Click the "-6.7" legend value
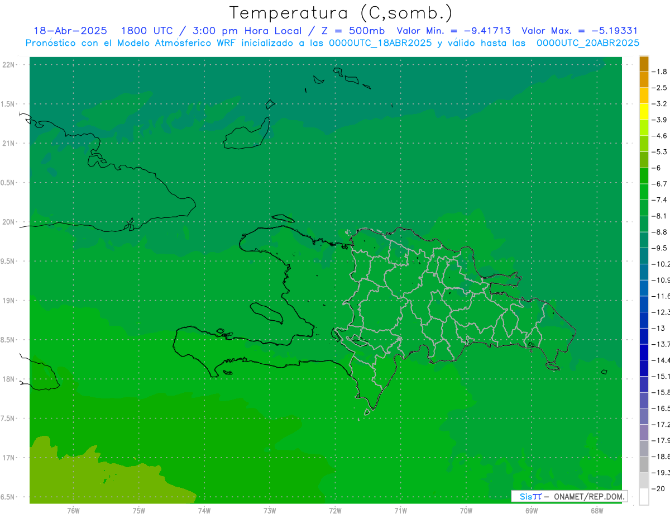Screen dimensions: 670x518 (x=659, y=184)
